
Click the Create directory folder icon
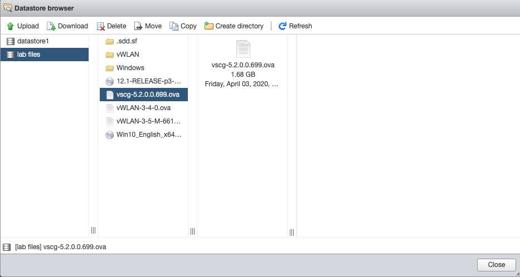pyautogui.click(x=209, y=26)
